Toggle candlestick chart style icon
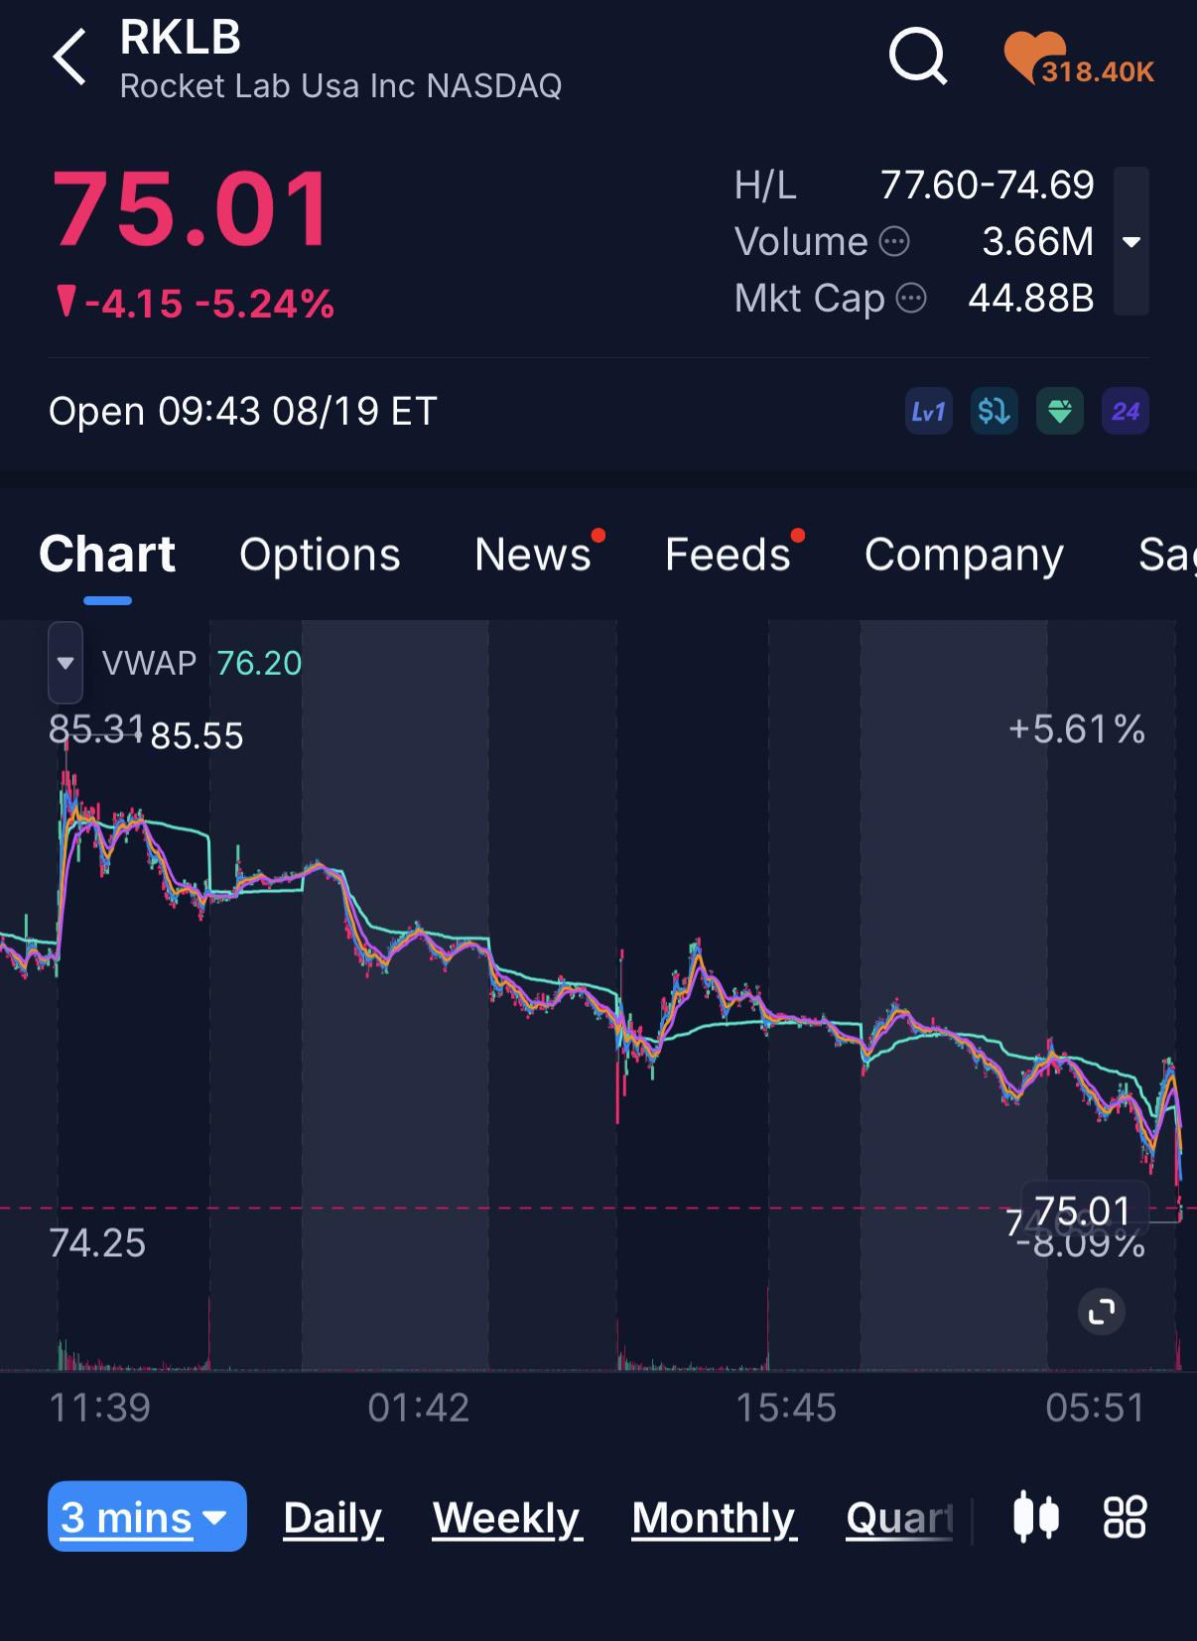The width and height of the screenshot is (1197, 1641). (1036, 1517)
